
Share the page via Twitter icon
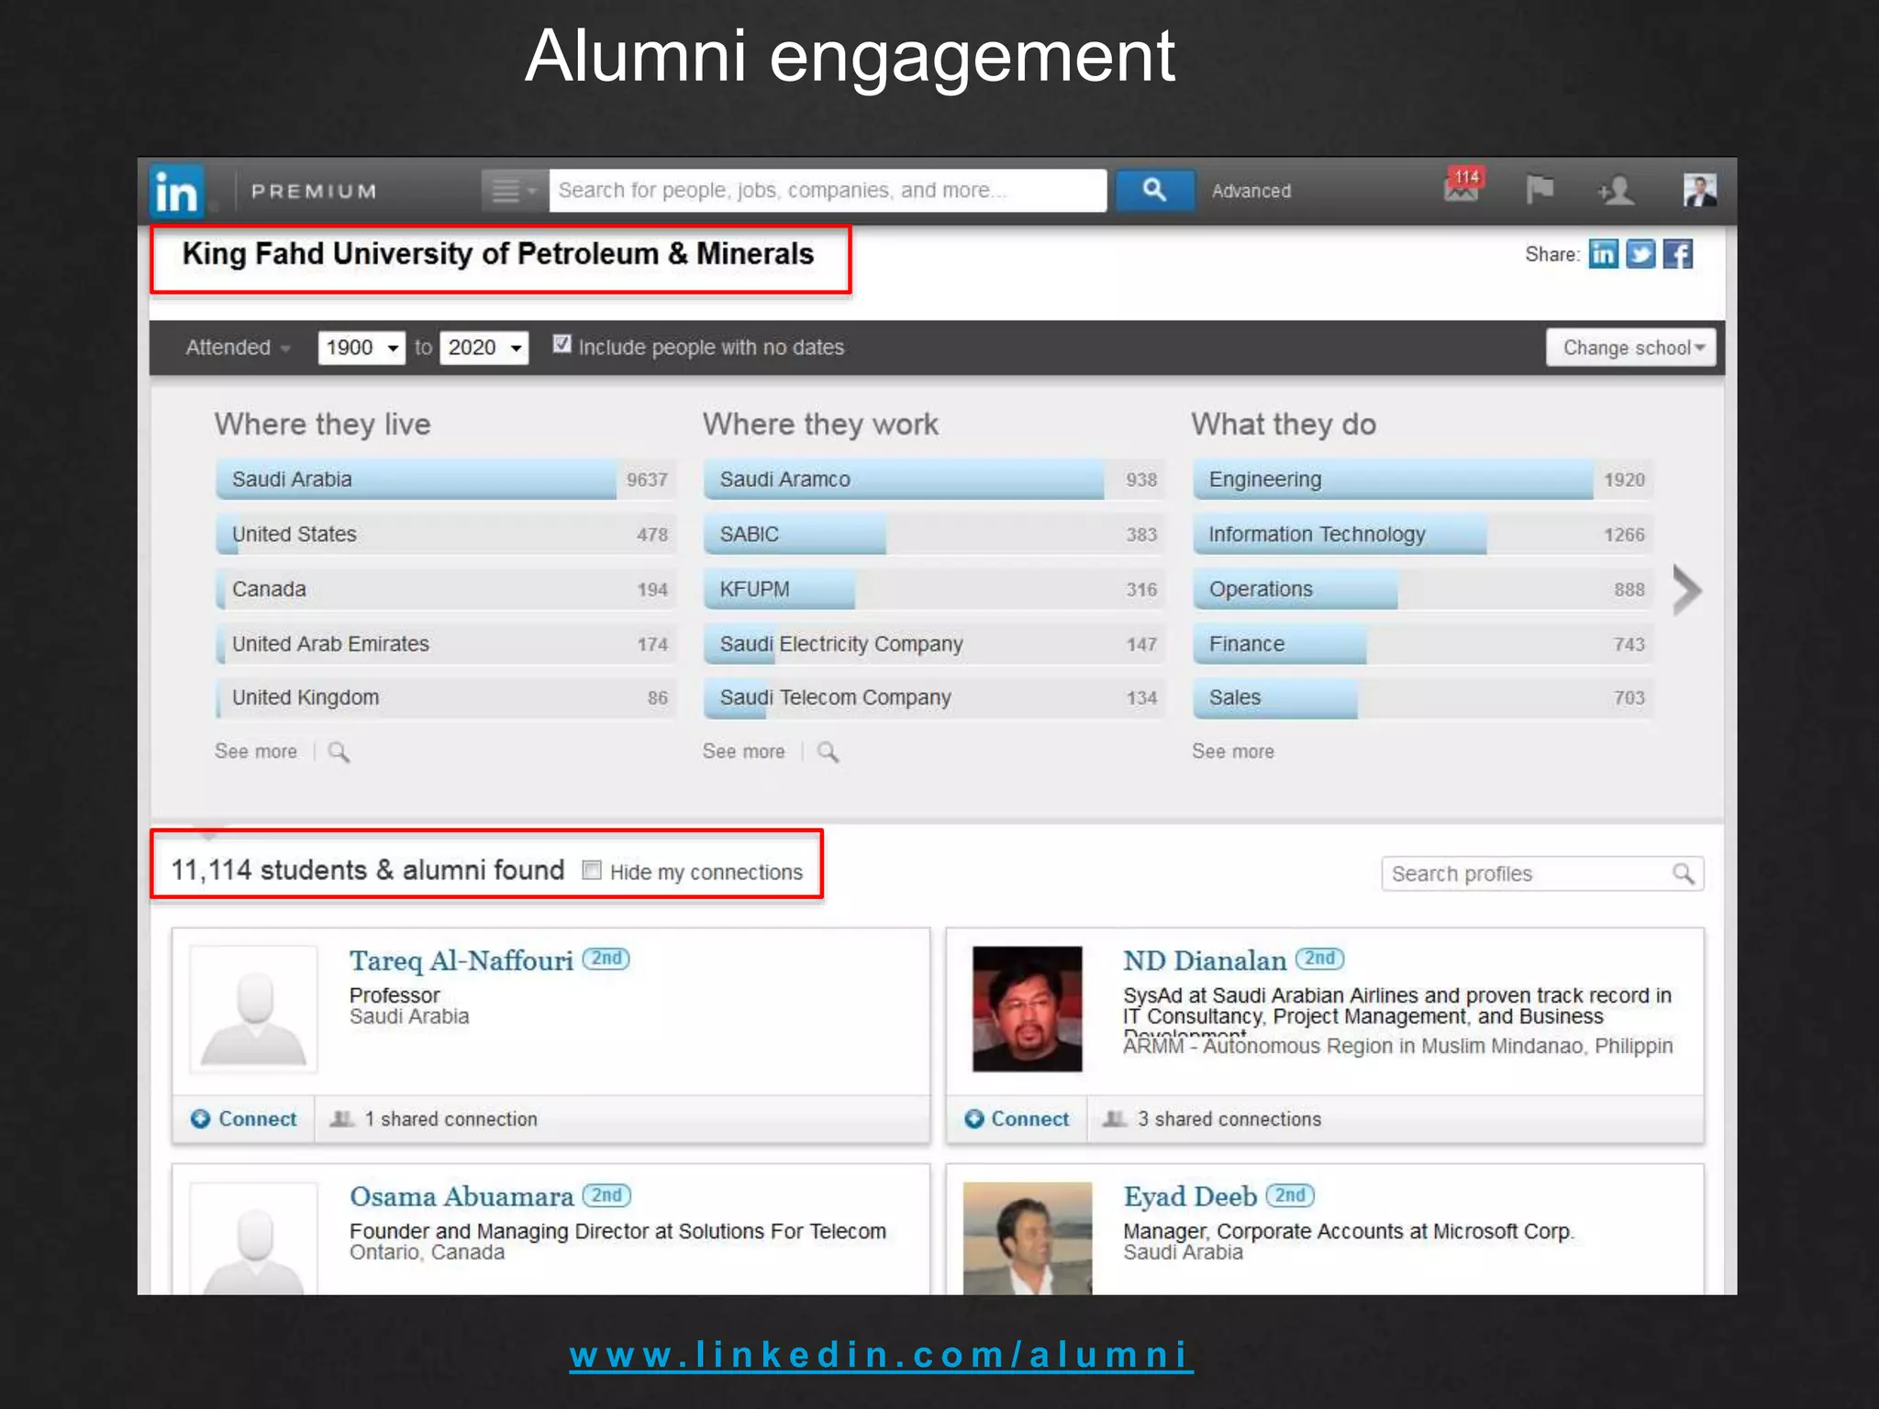pos(1640,254)
